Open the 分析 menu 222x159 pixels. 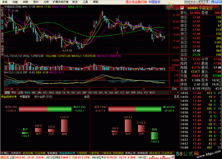[46, 2]
